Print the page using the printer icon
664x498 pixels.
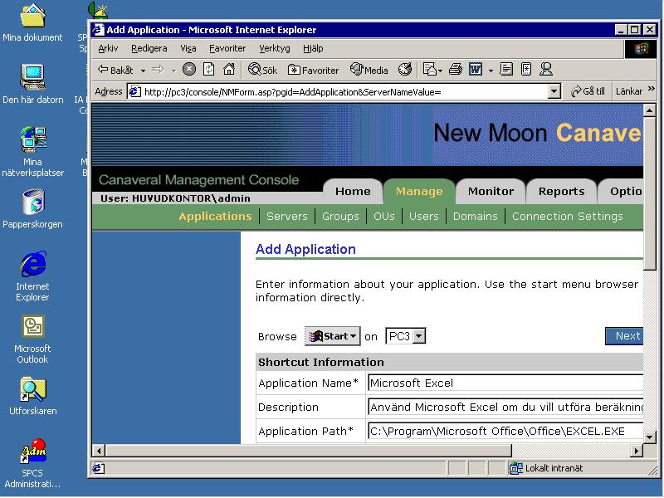pos(455,70)
